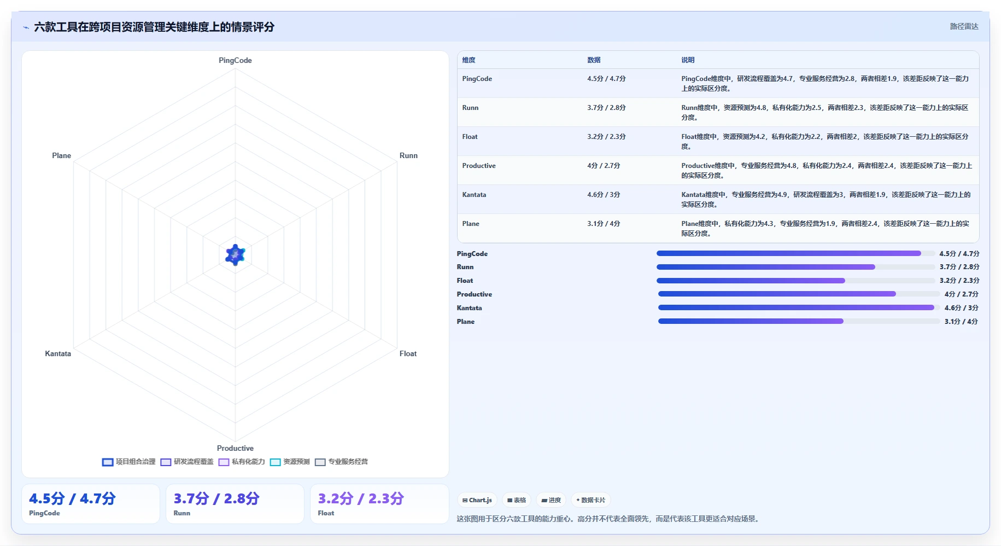Viewport: 1001px width, 546px height.
Task: Click the 维度 column header
Action: [x=469, y=60]
